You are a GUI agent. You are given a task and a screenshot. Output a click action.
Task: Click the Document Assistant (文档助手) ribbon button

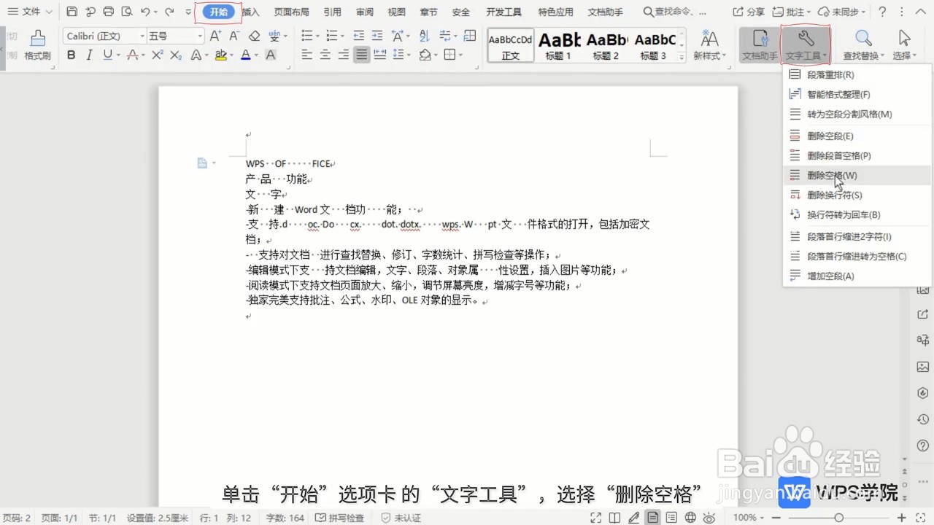(x=760, y=45)
